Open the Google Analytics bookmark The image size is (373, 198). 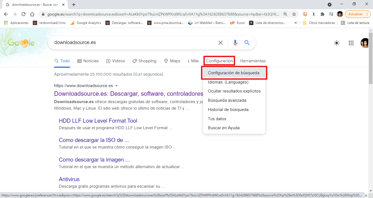[x=86, y=23]
